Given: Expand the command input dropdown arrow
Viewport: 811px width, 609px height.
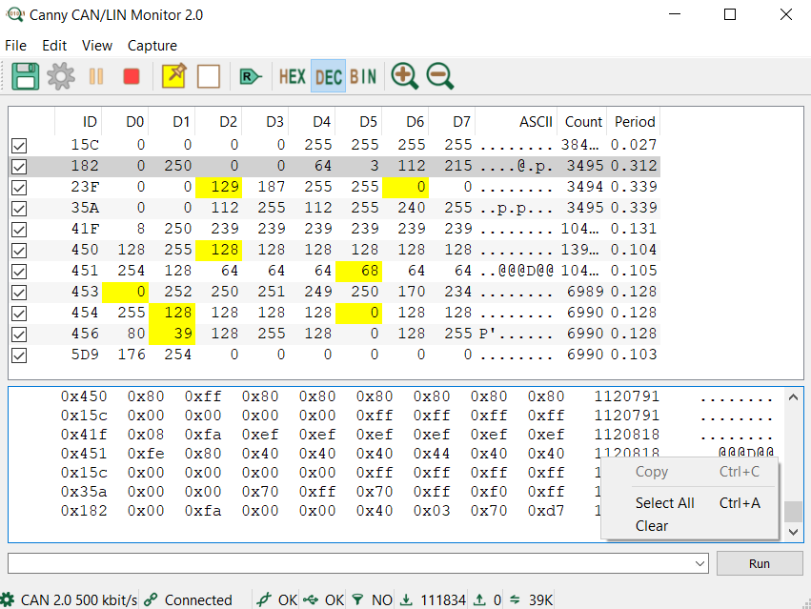Looking at the screenshot, I should (x=699, y=563).
